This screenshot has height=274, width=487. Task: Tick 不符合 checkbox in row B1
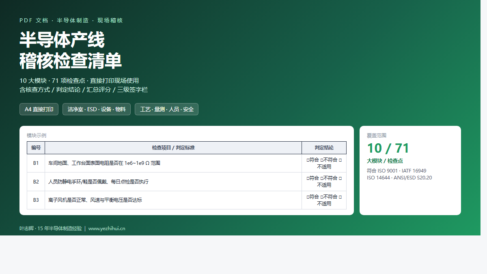(322, 160)
